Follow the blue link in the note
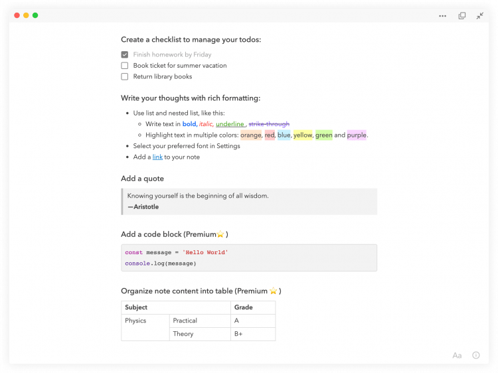The width and height of the screenshot is (498, 373). [157, 157]
